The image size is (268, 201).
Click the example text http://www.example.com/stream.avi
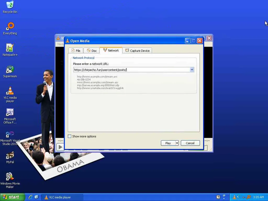[x=97, y=77]
